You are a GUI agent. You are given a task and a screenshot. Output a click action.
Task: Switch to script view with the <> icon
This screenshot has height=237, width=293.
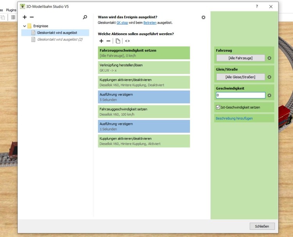click(127, 41)
